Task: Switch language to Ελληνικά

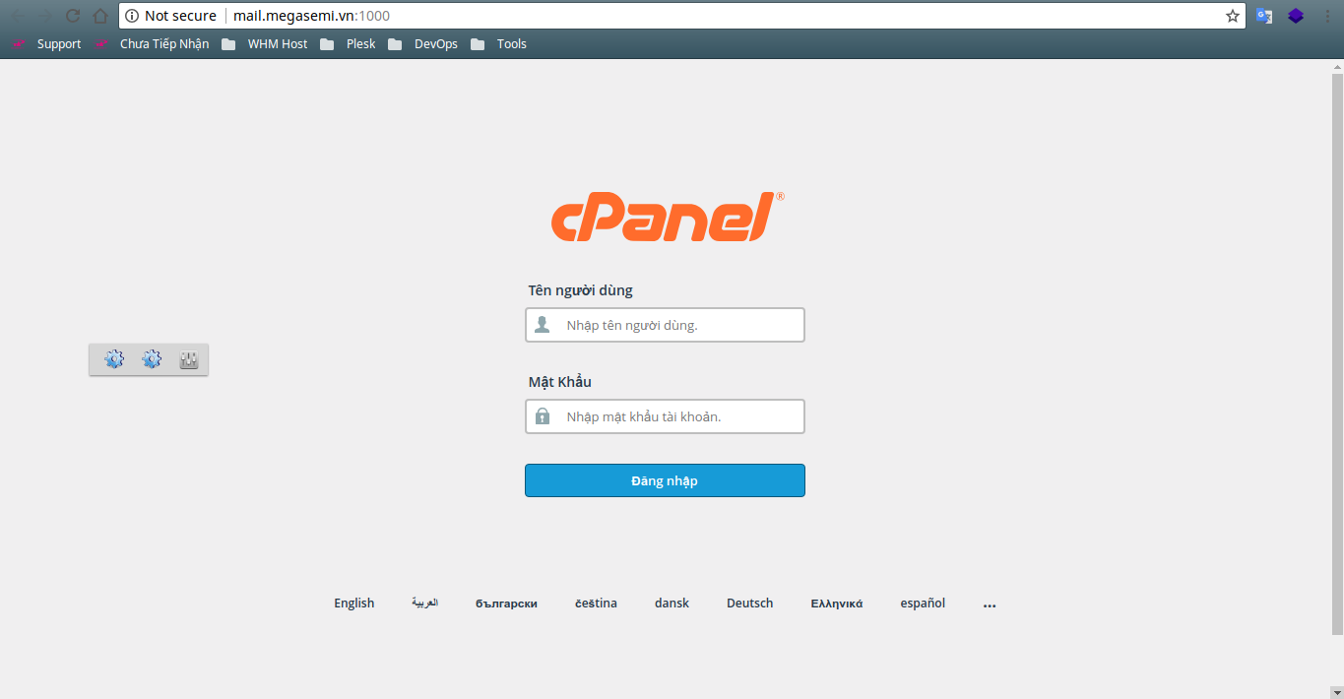Action: pyautogui.click(x=837, y=604)
